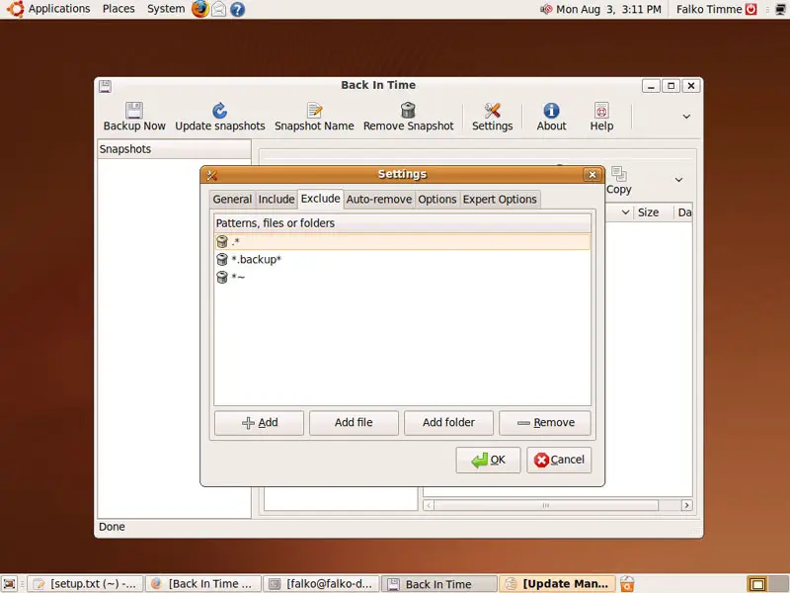Screen dimensions: 790x593
Task: Click the scrollbar right arrow in file list
Action: (686, 505)
